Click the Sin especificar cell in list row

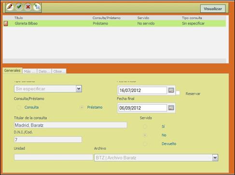[193, 24]
